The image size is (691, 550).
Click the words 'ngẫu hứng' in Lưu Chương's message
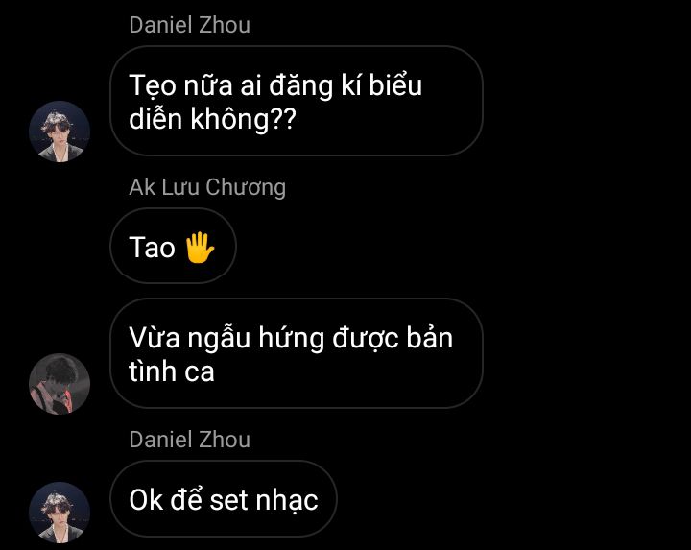pyautogui.click(x=256, y=340)
